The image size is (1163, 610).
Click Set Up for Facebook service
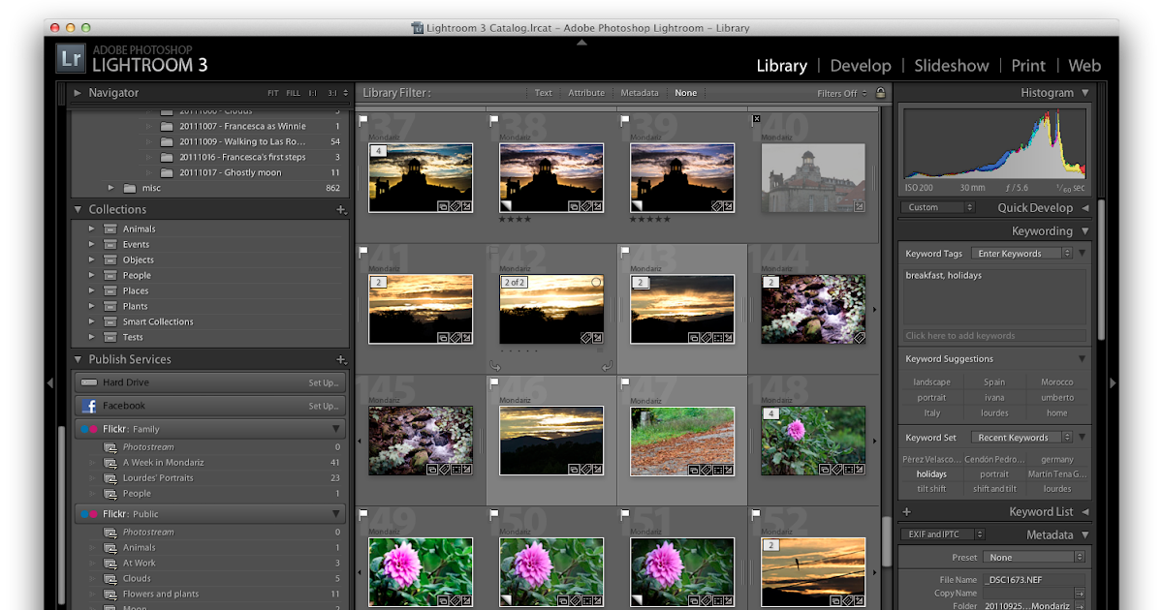click(323, 406)
